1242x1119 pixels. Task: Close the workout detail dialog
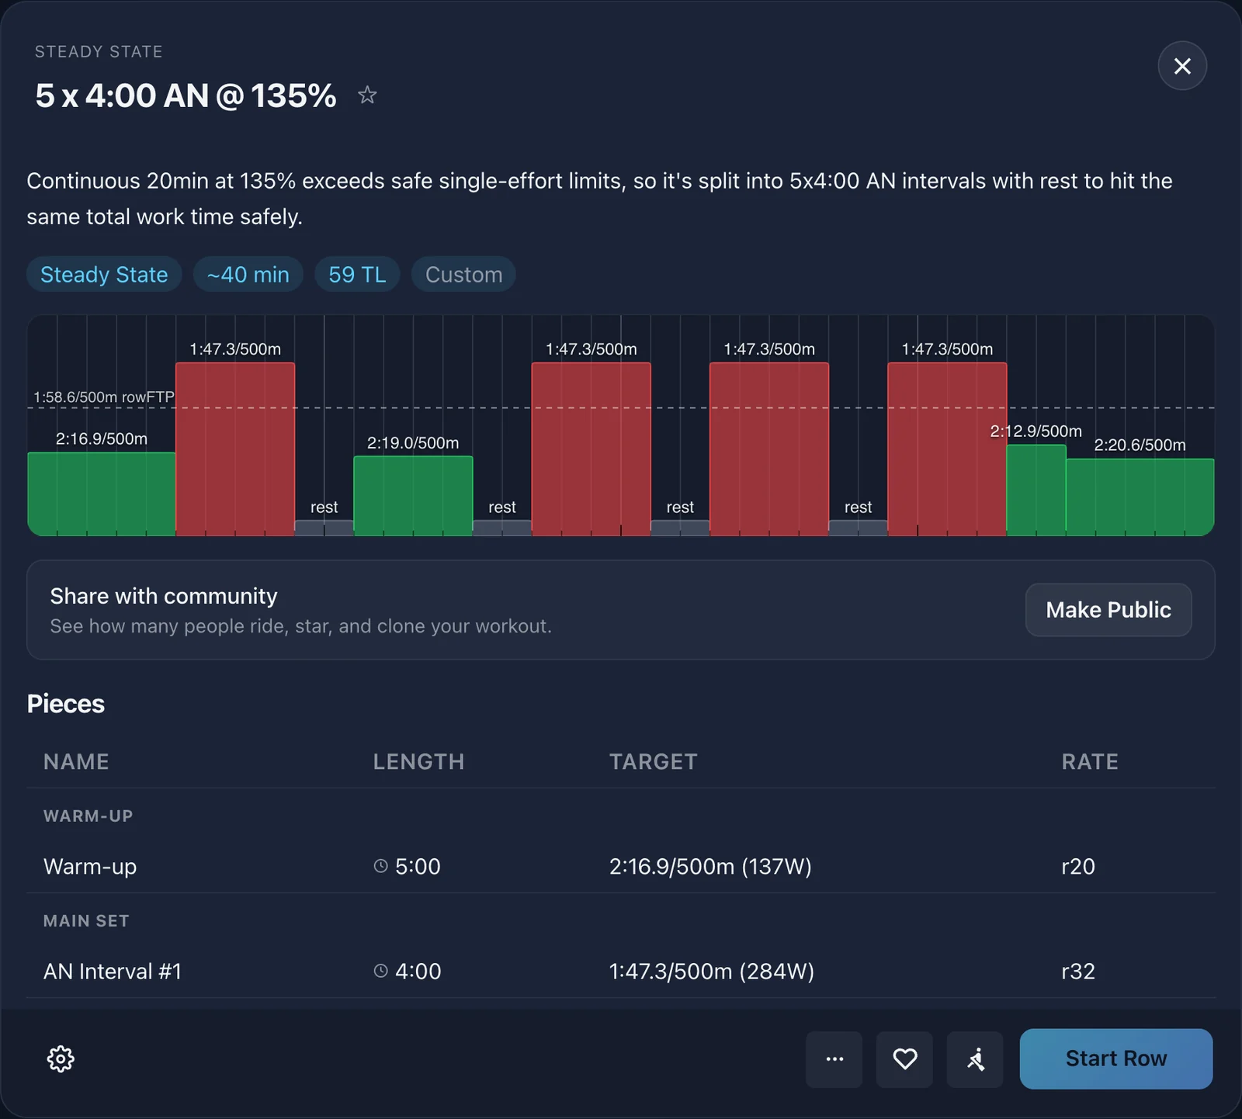1182,66
